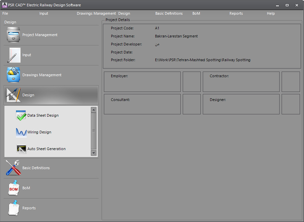
Task: Click the Drawings Management blue drawer icon
Action: click(x=13, y=75)
